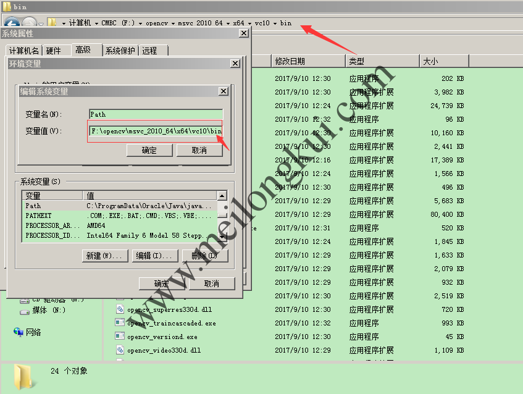Select 网络 in navigation pane
This screenshot has width=523, height=394.
pyautogui.click(x=33, y=332)
